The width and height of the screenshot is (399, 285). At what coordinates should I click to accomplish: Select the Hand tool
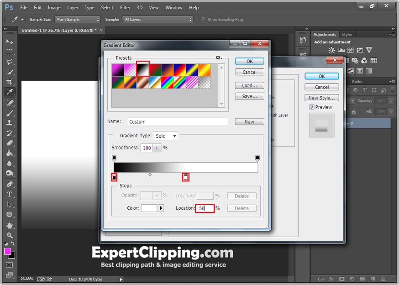(10, 225)
